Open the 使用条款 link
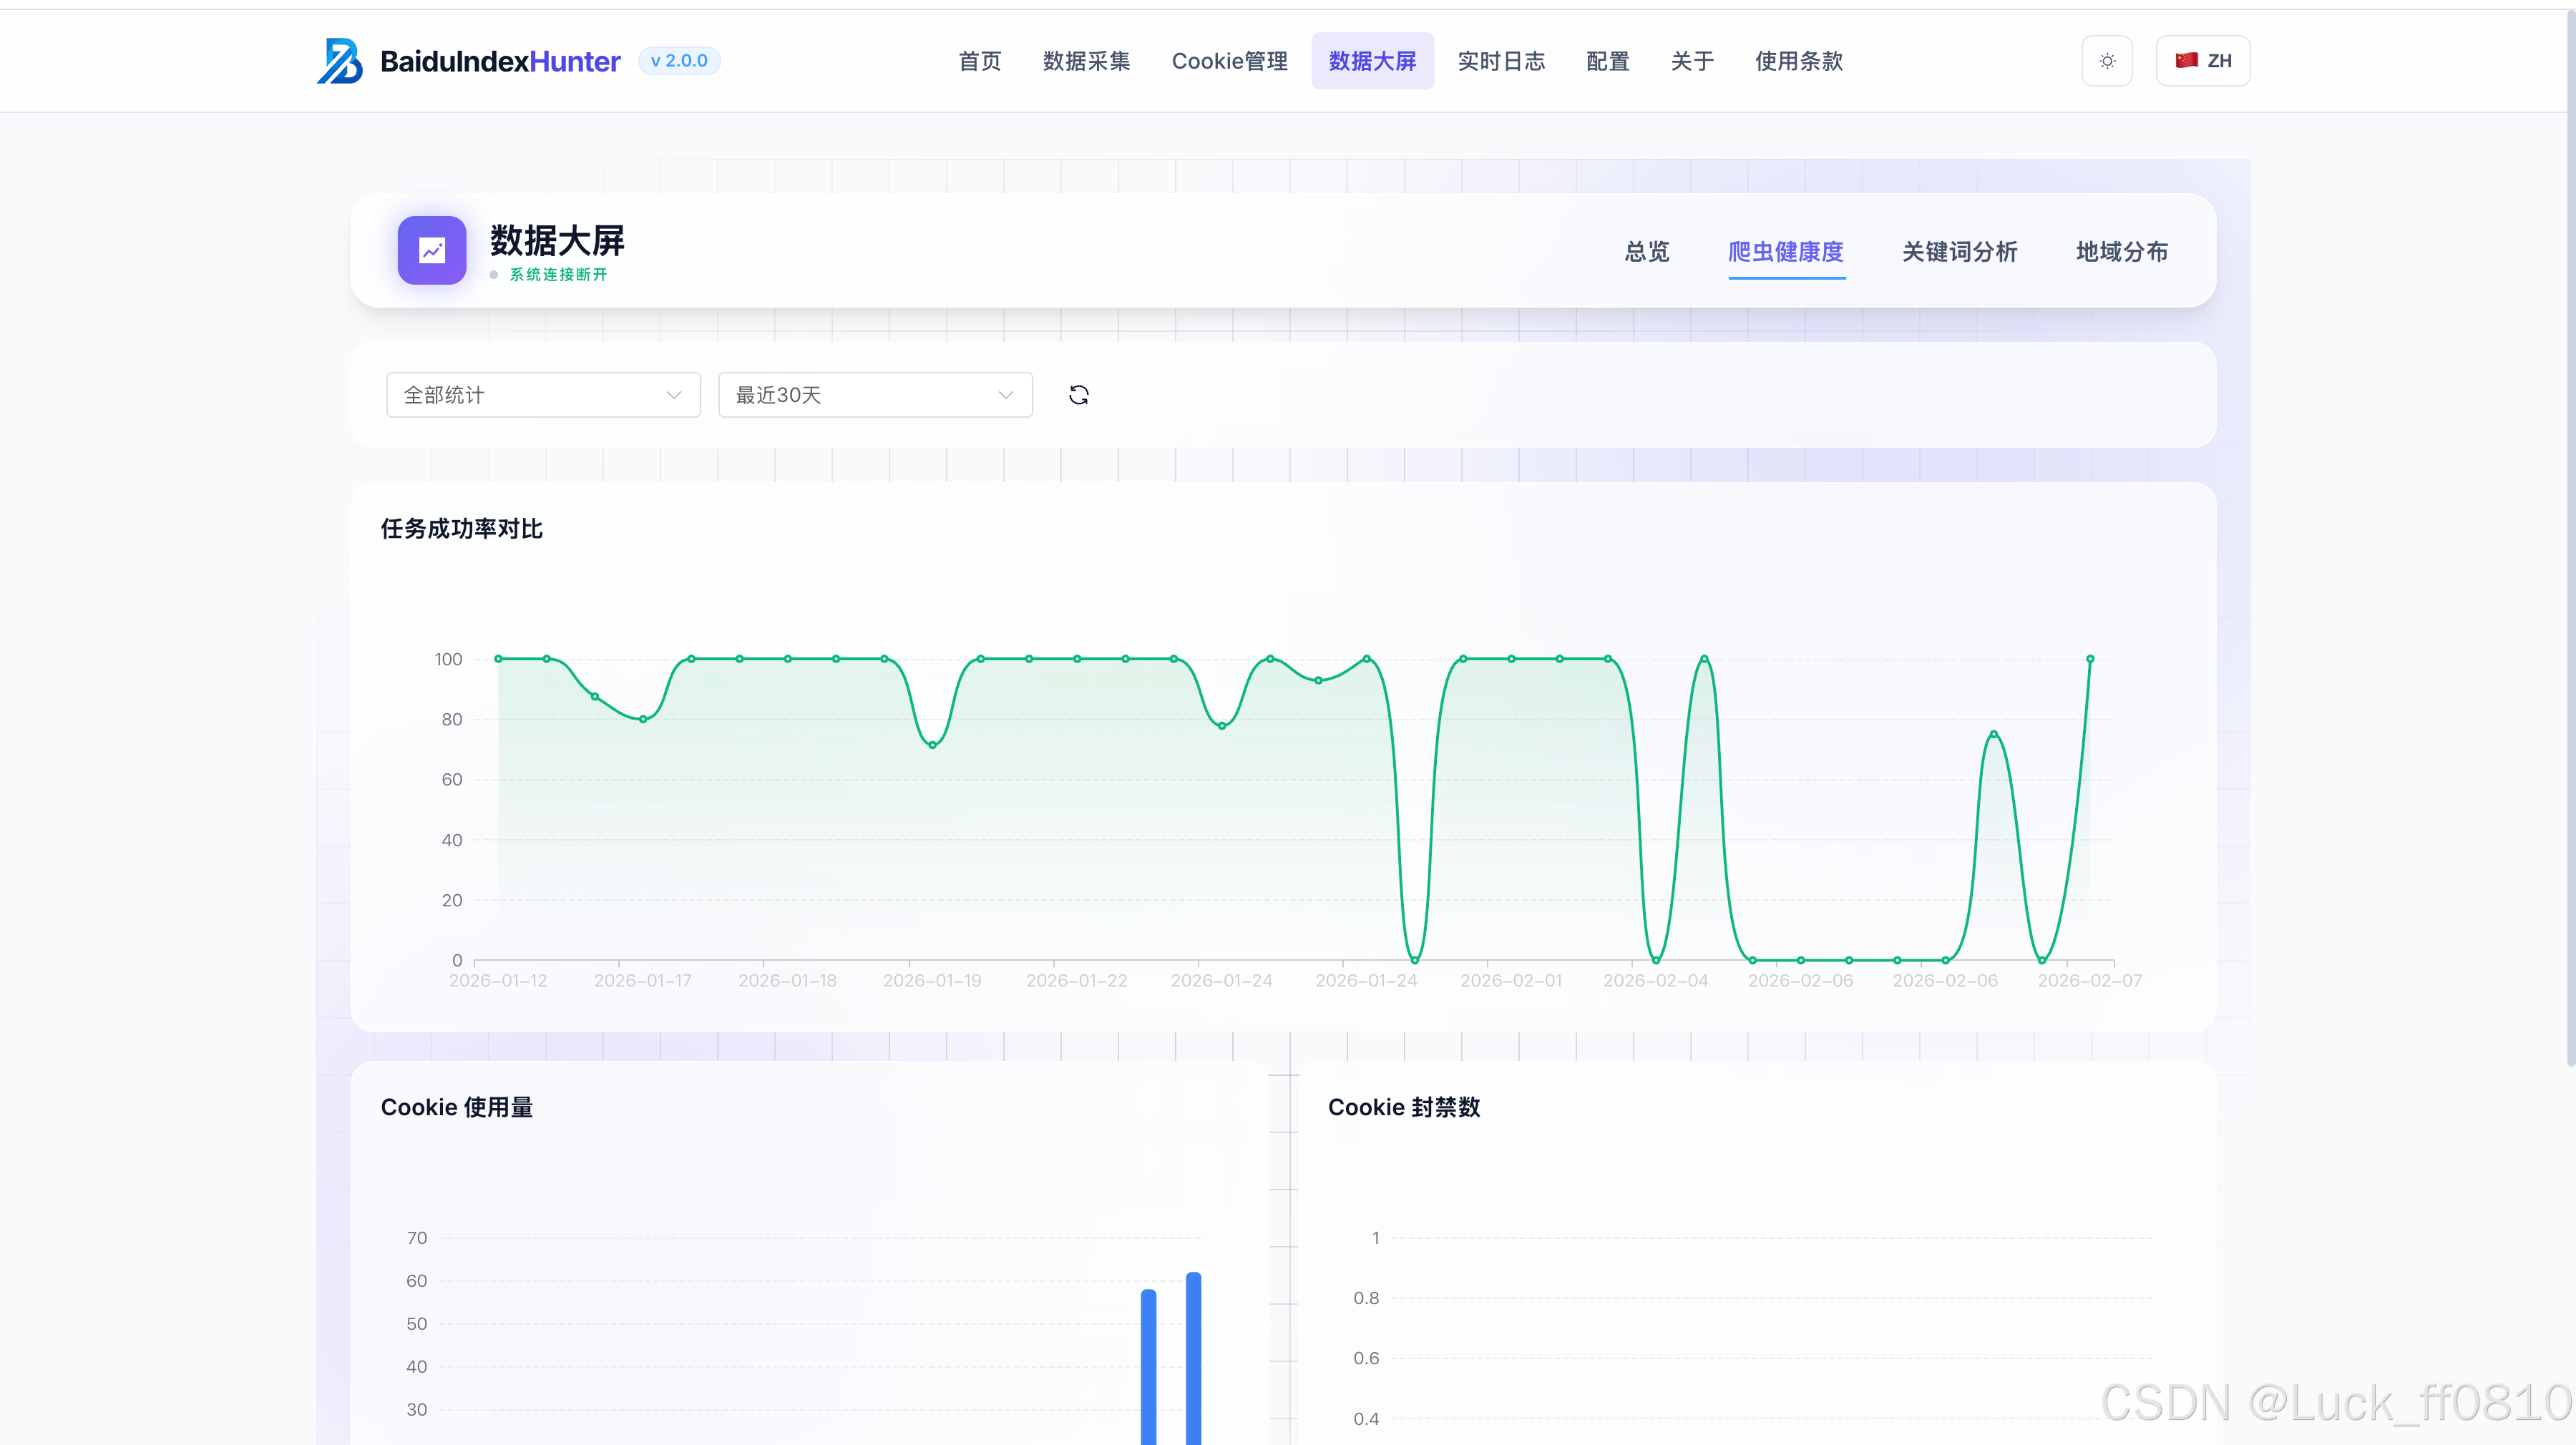Viewport: 2576px width, 1445px height. (x=1798, y=61)
